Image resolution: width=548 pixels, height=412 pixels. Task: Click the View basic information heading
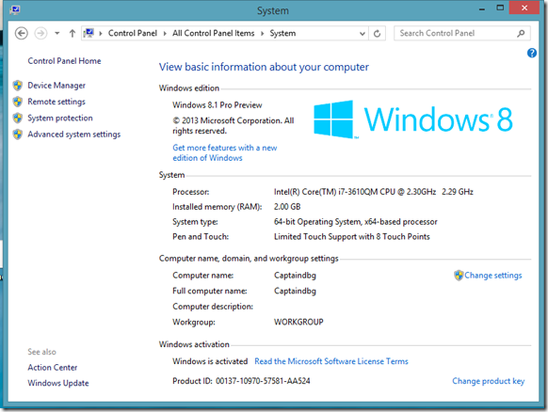264,67
